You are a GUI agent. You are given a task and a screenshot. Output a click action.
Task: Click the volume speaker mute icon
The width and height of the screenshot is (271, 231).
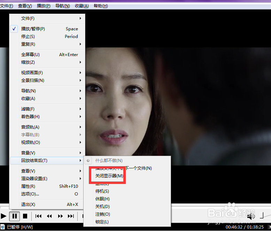pyautogui.click(x=251, y=216)
